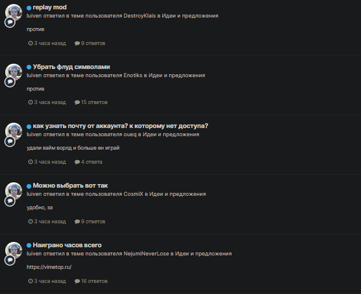Click unread dot beside 'Наиграно часов всего'
This screenshot has width=361, height=294.
pyautogui.click(x=29, y=245)
